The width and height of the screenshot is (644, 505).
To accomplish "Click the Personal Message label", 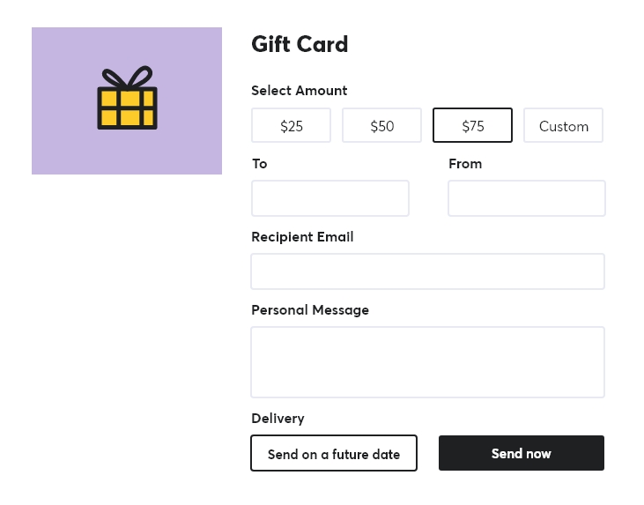I will pos(310,309).
